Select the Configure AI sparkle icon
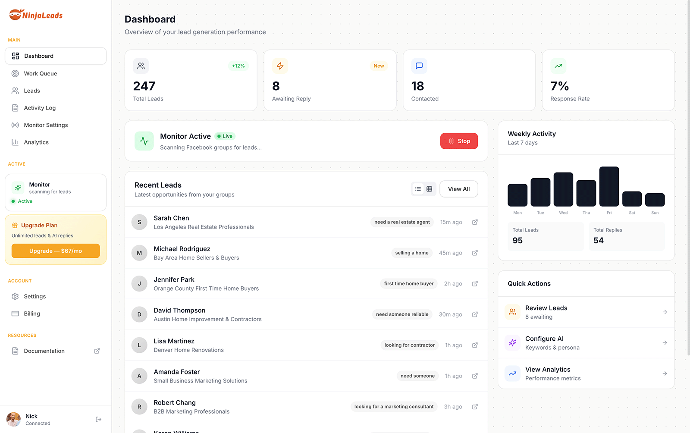690x433 pixels. [x=512, y=343]
